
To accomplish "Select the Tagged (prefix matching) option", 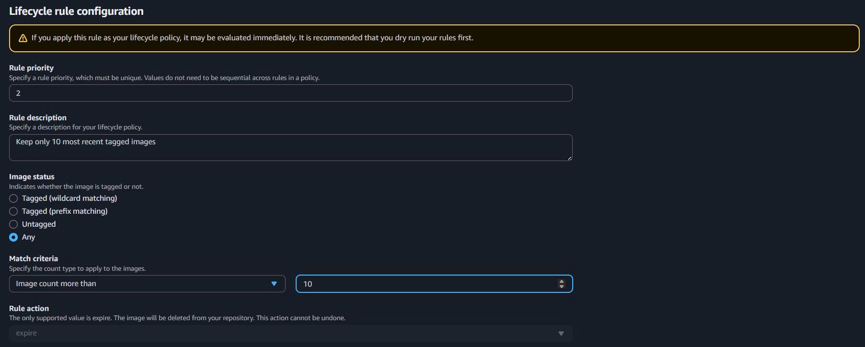I will (x=13, y=211).
